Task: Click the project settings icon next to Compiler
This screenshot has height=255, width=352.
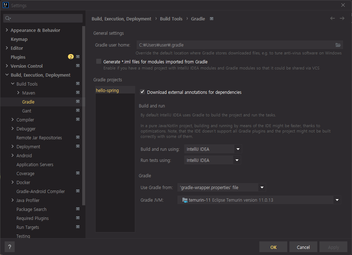Action: click(78, 119)
